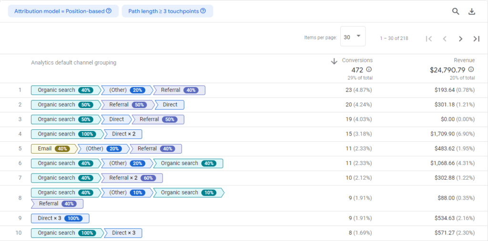Click the Conversions column header label

coord(357,60)
